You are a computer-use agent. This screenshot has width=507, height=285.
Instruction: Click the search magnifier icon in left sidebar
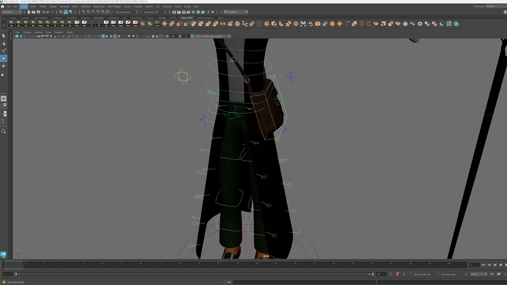tap(4, 131)
